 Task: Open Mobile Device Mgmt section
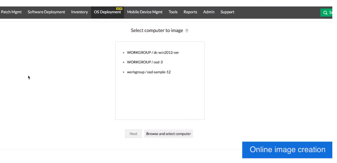coord(145,12)
